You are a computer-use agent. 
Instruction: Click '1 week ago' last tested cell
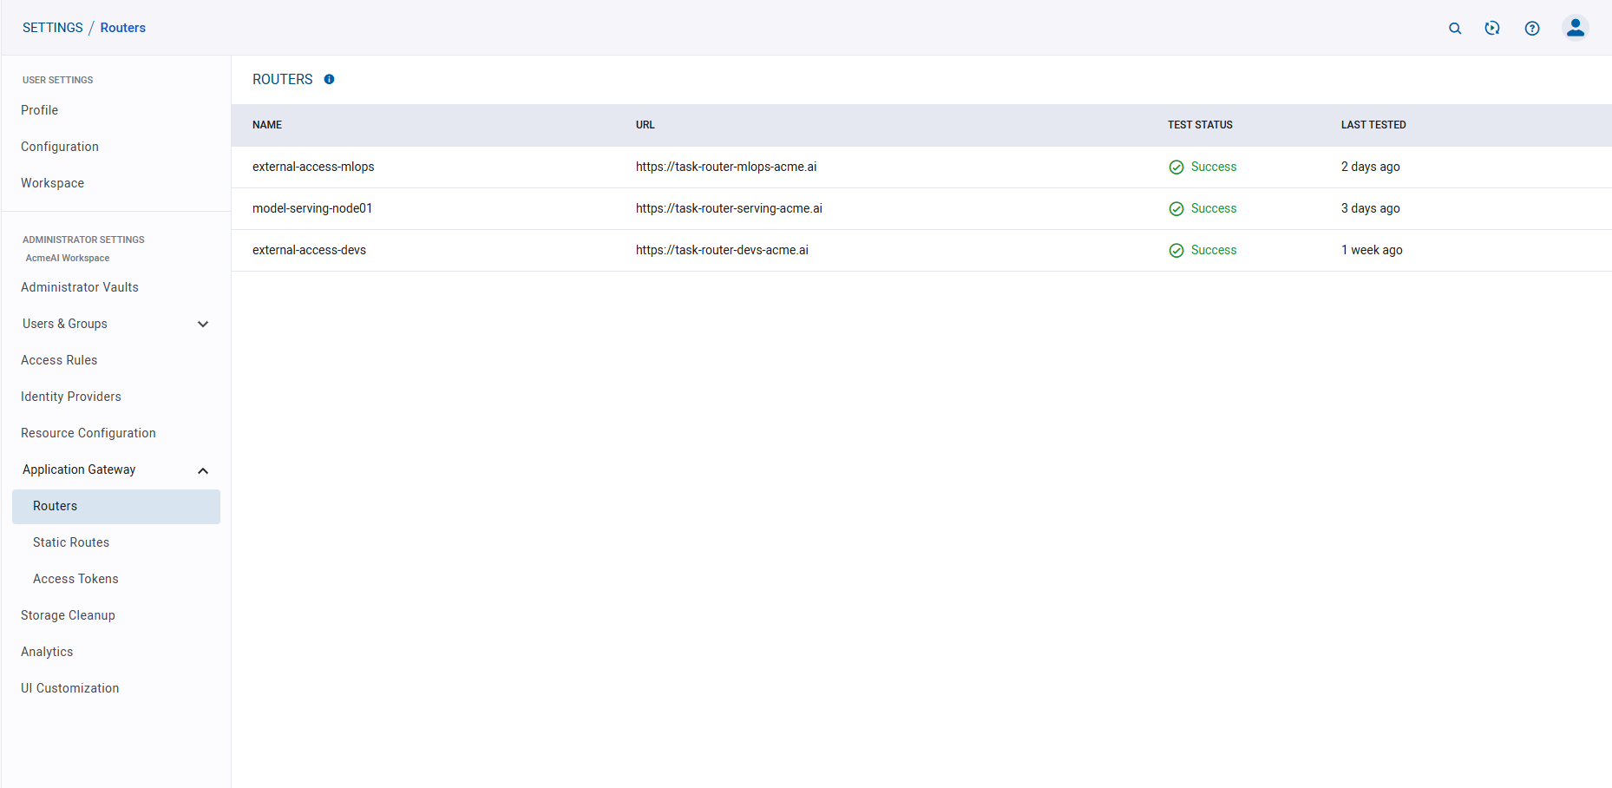[x=1372, y=250]
